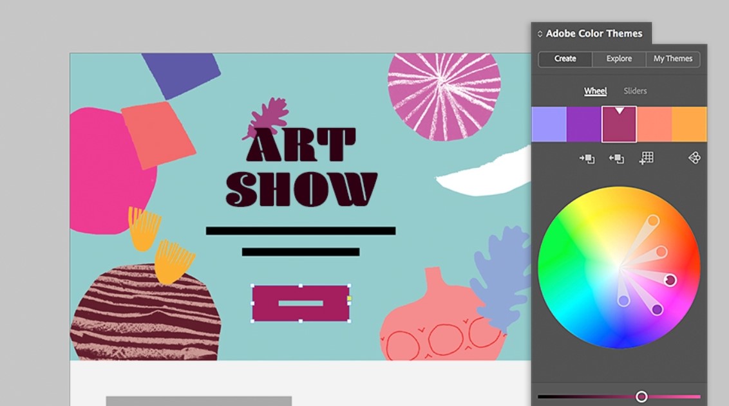Click the selected center theme swatch
The width and height of the screenshot is (729, 406).
point(619,124)
